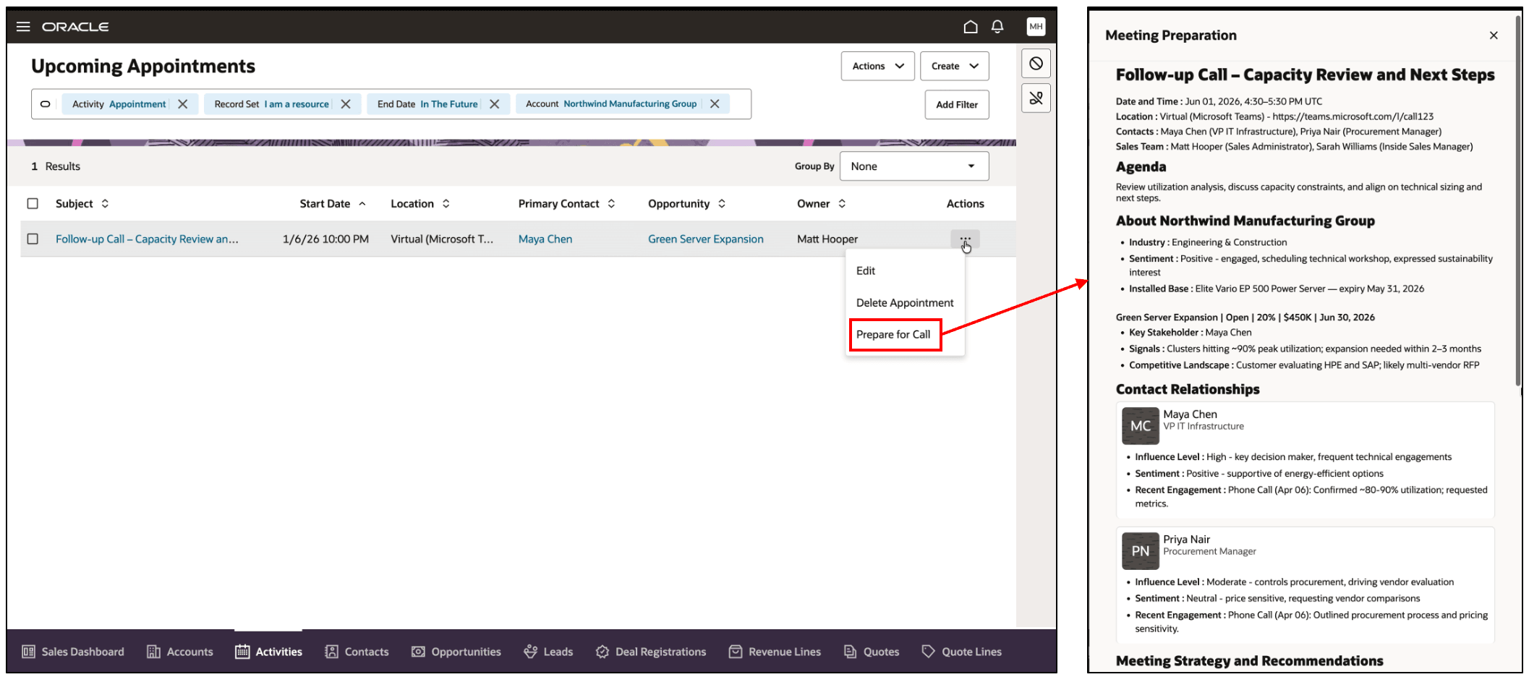Open the notifications bell

click(997, 27)
